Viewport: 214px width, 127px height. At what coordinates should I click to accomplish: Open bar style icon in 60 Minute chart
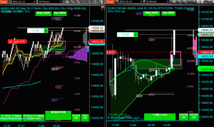174,2
